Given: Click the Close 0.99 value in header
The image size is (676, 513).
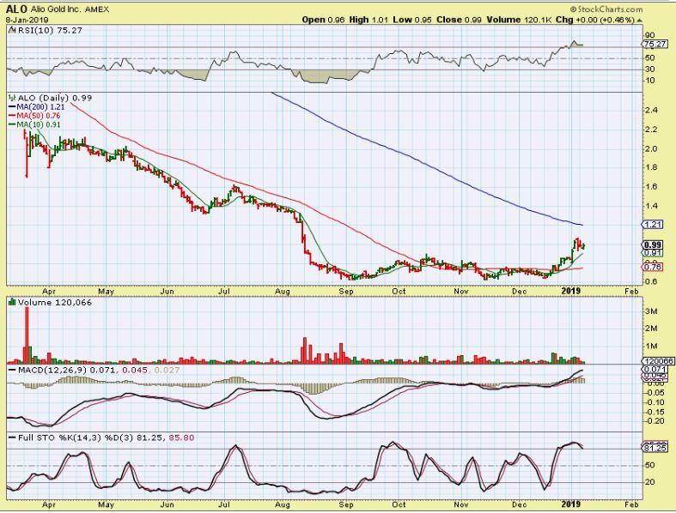Looking at the screenshot, I should 459,20.
